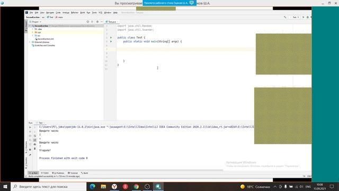Viewport: 339px width, 191px height.
Task: Click the print icon in Run console
Action: click(35, 144)
